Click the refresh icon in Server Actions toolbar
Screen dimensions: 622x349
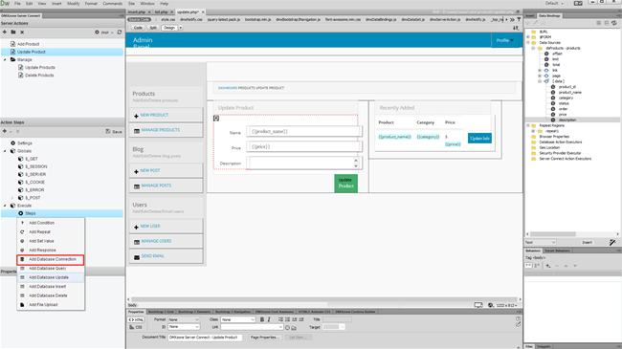[x=119, y=33]
